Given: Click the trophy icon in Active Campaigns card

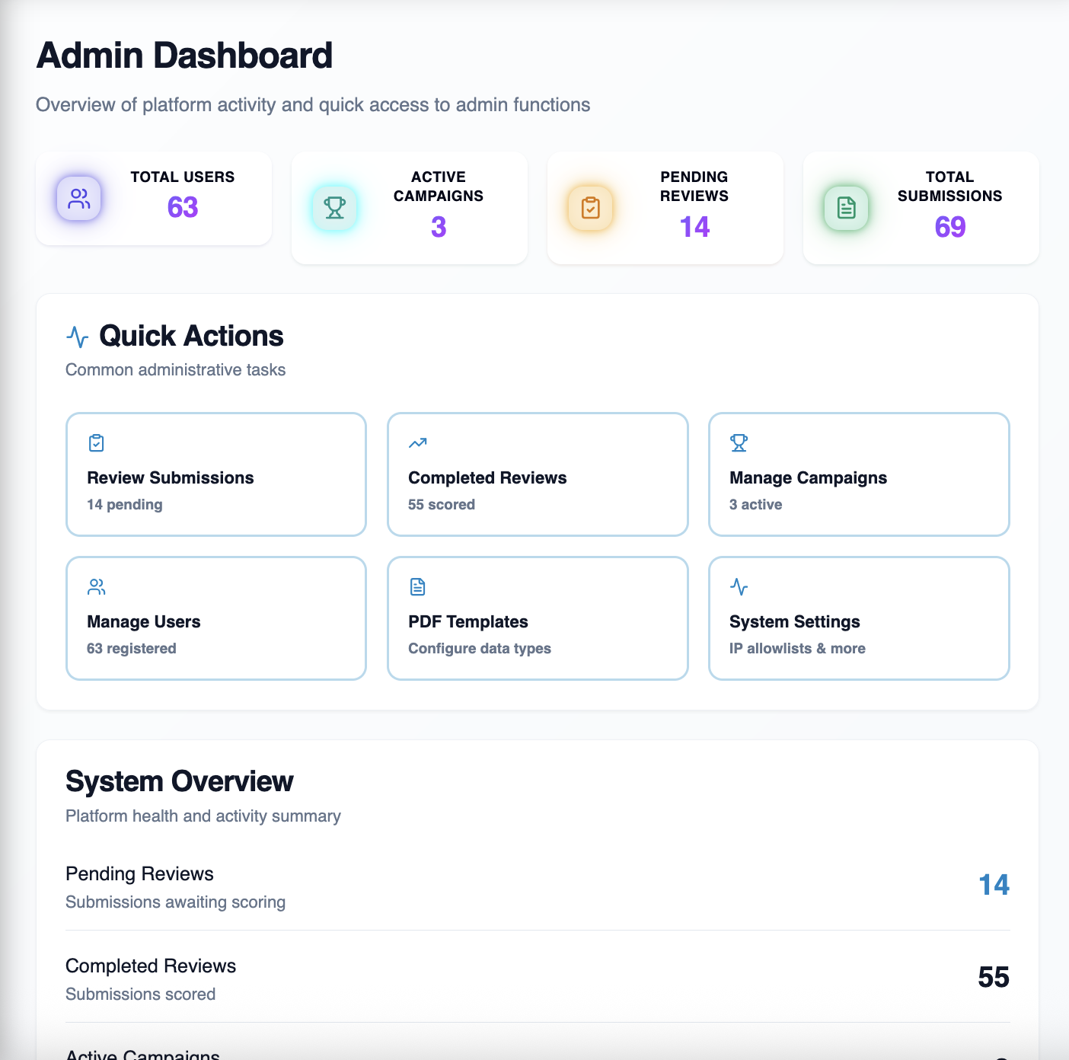Looking at the screenshot, I should pyautogui.click(x=335, y=208).
